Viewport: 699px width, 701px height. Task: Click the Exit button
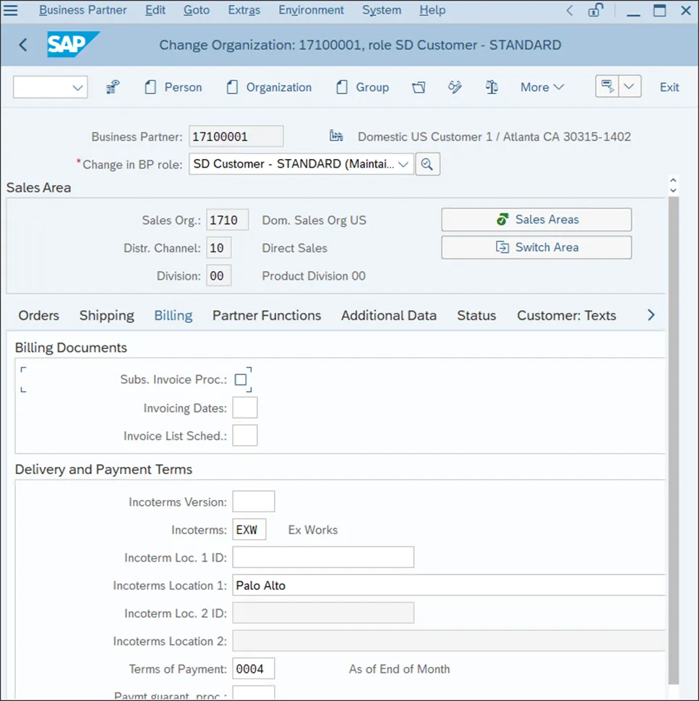click(669, 87)
